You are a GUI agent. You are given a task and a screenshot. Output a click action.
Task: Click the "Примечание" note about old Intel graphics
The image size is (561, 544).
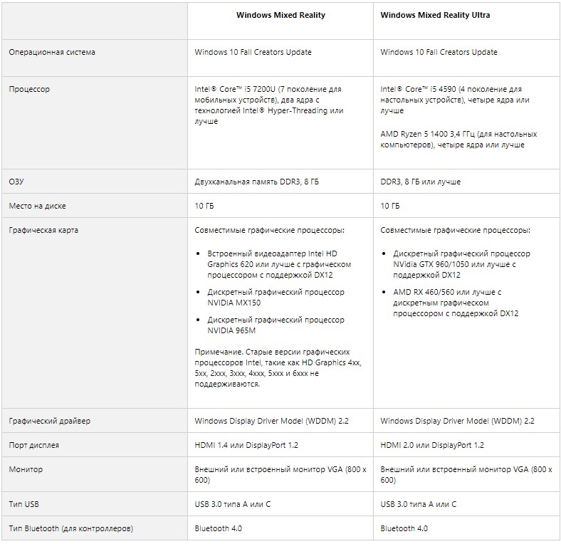[278, 367]
